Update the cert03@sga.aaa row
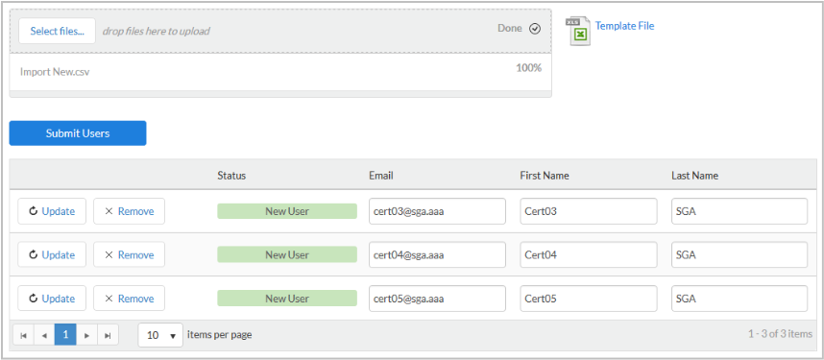The width and height of the screenshot is (824, 360). coord(52,211)
